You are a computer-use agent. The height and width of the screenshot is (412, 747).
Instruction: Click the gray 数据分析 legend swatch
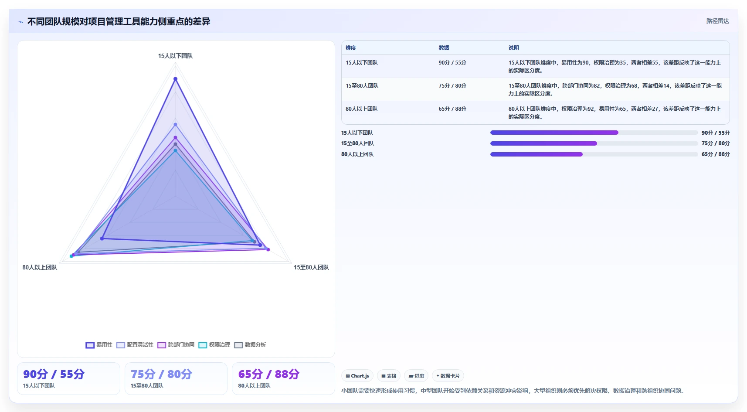coord(238,345)
